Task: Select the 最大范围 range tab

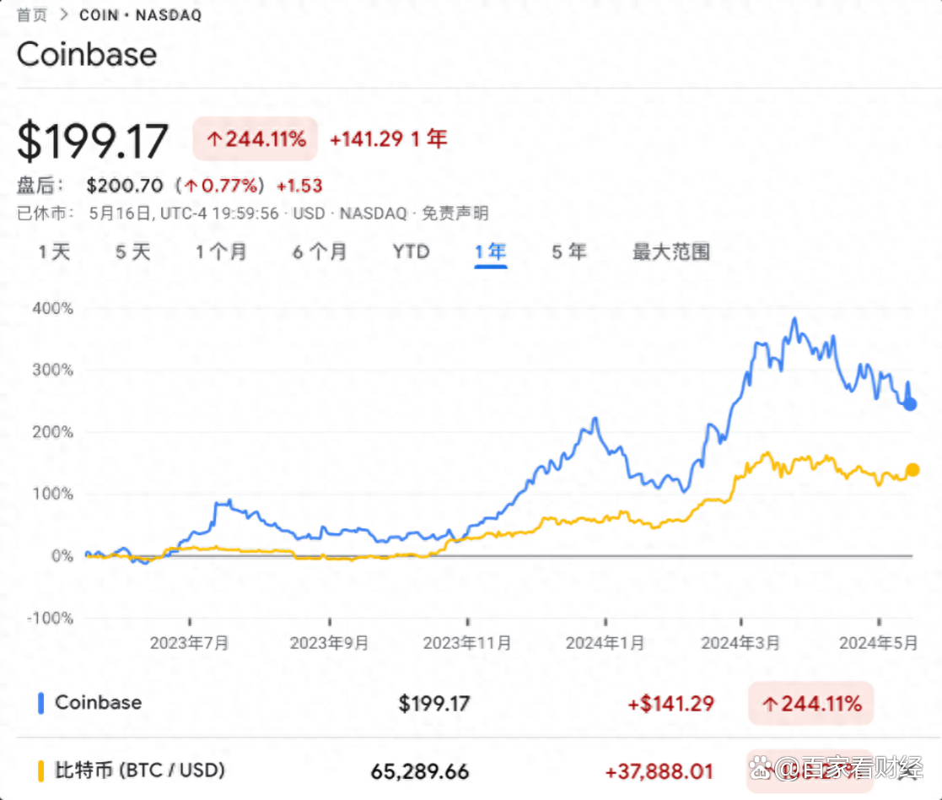Action: pyautogui.click(x=671, y=251)
